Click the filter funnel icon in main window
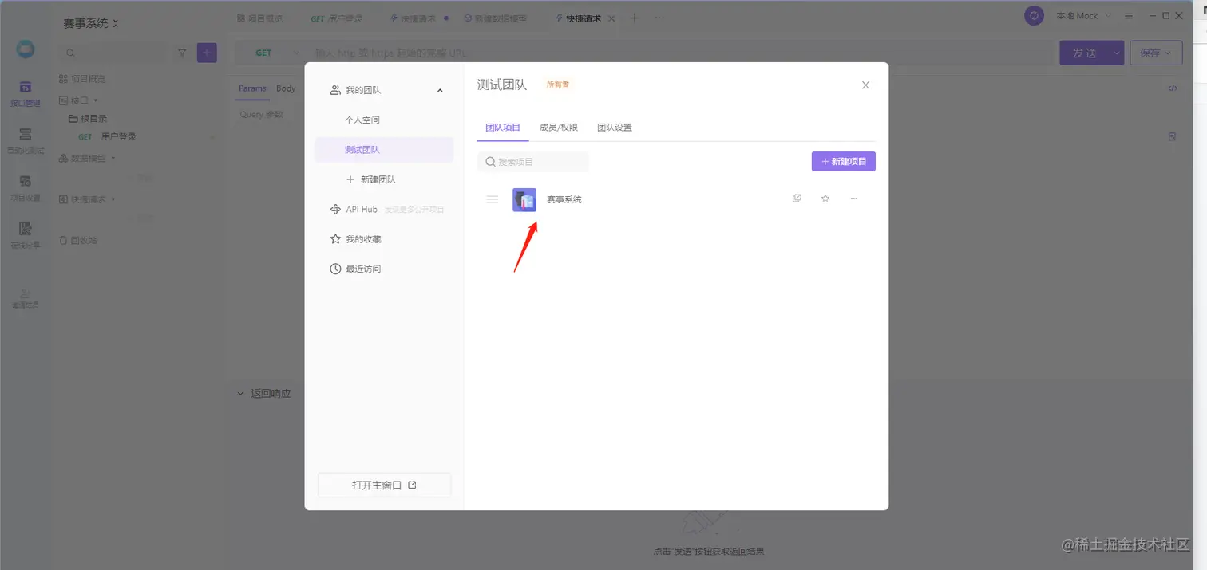The image size is (1207, 570). click(182, 53)
